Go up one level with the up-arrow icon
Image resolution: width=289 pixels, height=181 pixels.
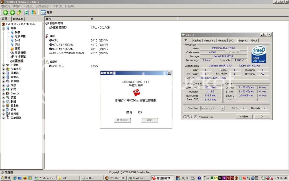pos(19,12)
